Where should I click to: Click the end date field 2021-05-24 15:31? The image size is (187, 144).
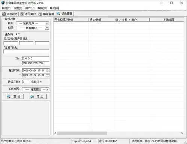(34, 75)
